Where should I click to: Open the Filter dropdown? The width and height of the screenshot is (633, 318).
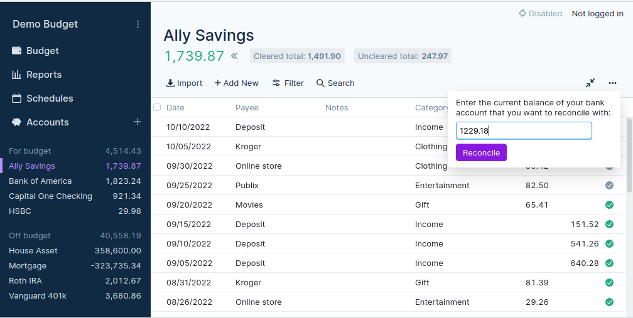(288, 83)
